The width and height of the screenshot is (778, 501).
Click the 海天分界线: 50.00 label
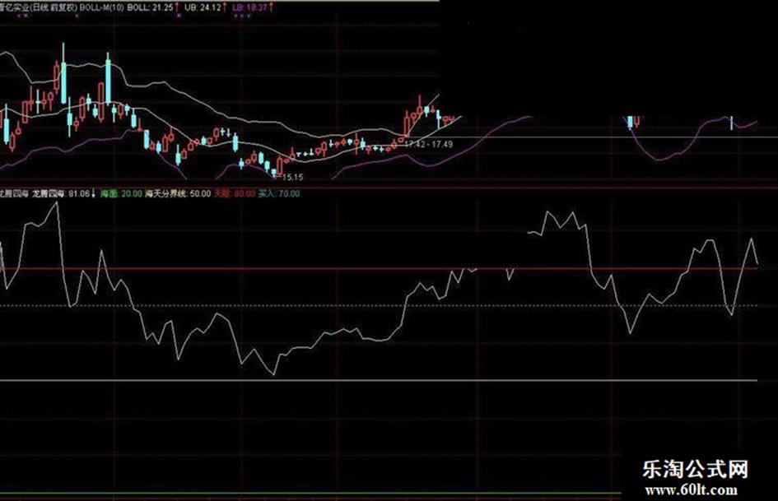click(178, 193)
